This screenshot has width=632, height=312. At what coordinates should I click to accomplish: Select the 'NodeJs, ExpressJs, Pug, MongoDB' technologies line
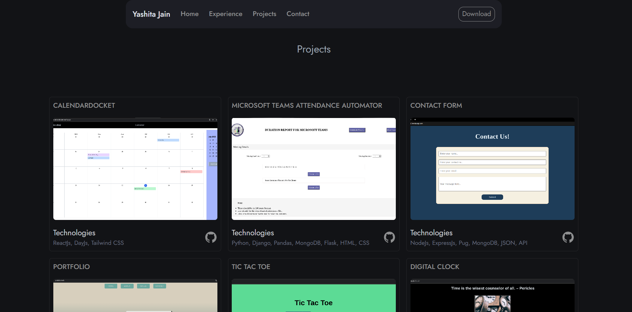pos(469,243)
